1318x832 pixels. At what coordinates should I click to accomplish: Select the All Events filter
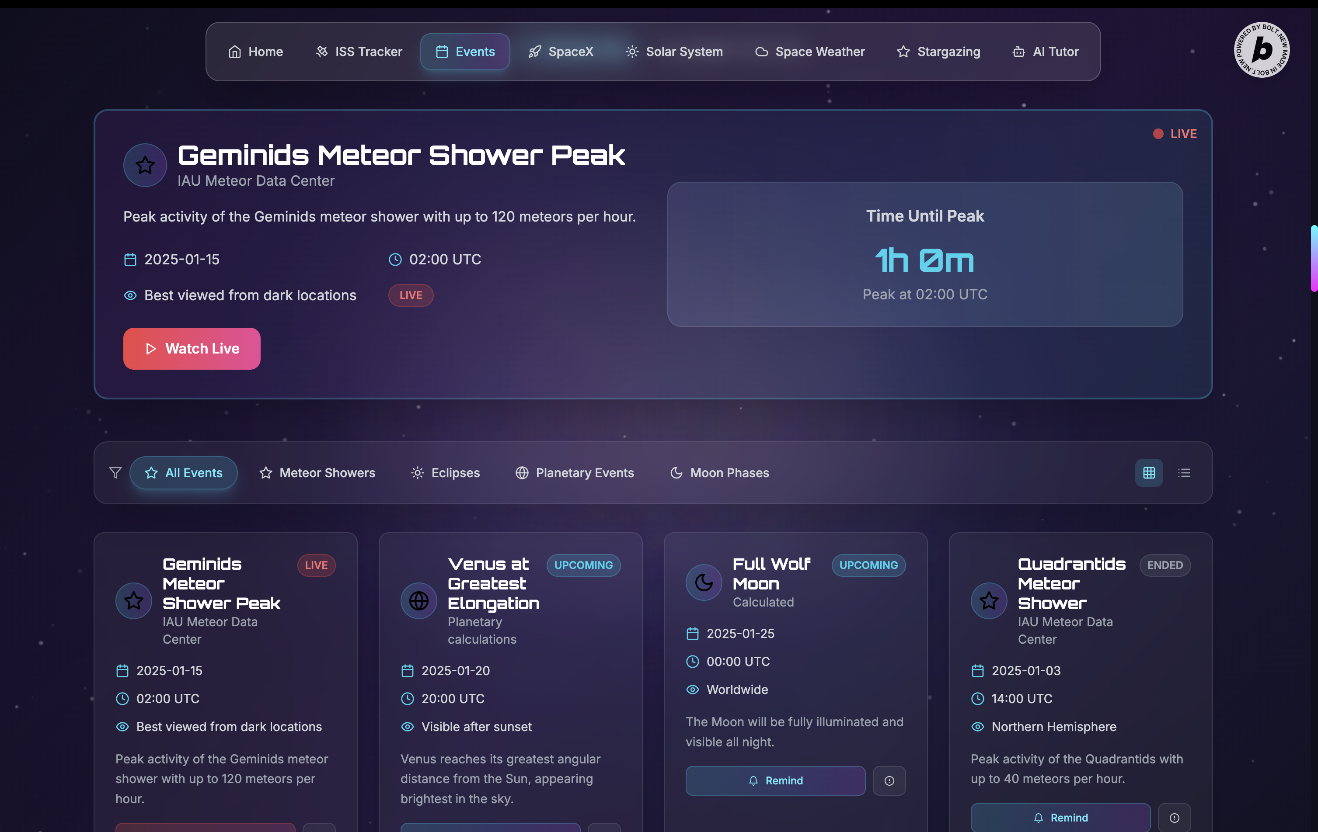(x=183, y=473)
